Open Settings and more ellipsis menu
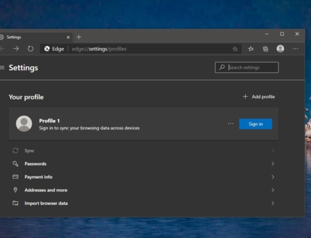The image size is (311, 238). pyautogui.click(x=295, y=48)
